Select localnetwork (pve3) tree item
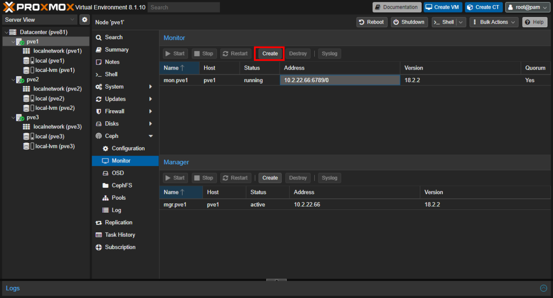This screenshot has width=553, height=298. (57, 127)
